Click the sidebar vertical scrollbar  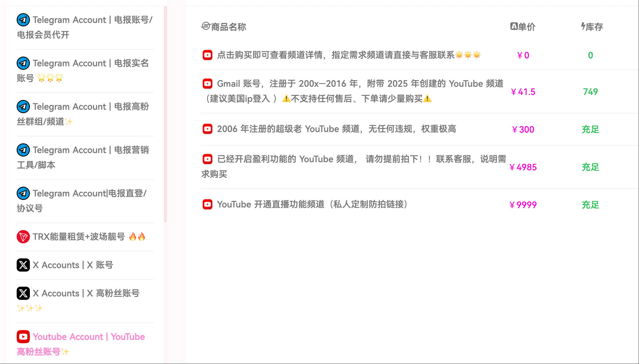click(x=165, y=114)
